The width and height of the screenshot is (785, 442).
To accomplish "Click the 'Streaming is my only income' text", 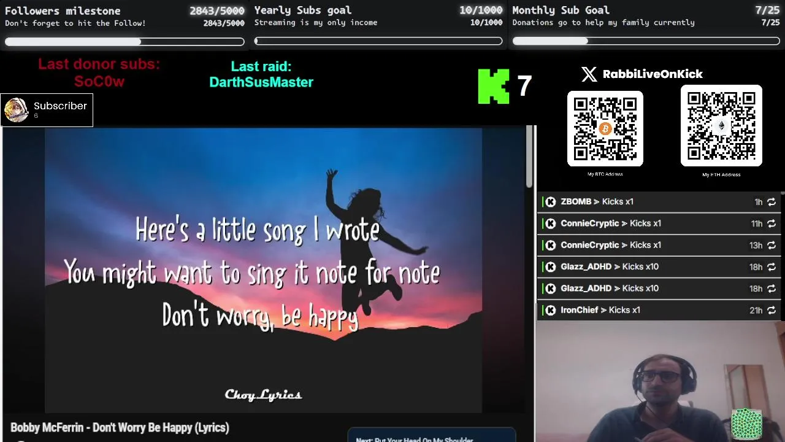I will point(316,23).
